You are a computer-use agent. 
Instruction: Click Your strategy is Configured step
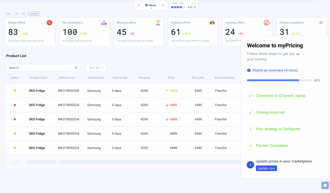[278, 129]
